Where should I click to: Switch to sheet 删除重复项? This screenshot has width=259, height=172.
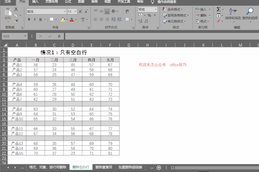click(104, 167)
